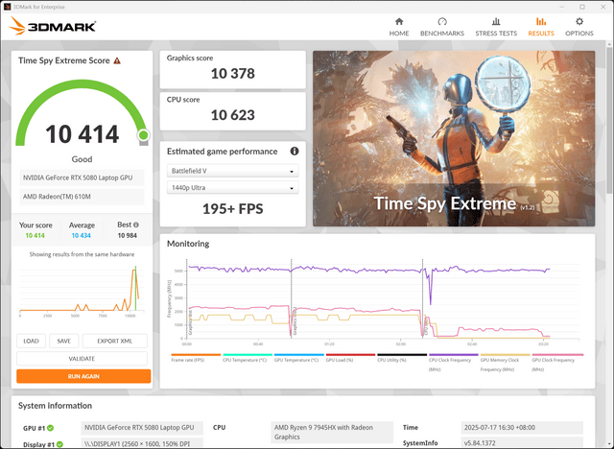Click the 195+ FPS estimate
The height and width of the screenshot is (449, 614).
(x=232, y=208)
